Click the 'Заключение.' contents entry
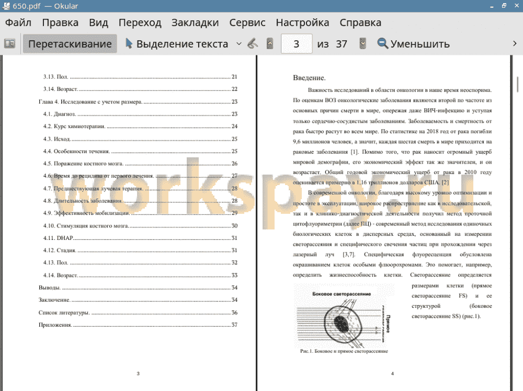The image size is (523, 391). tap(138, 300)
